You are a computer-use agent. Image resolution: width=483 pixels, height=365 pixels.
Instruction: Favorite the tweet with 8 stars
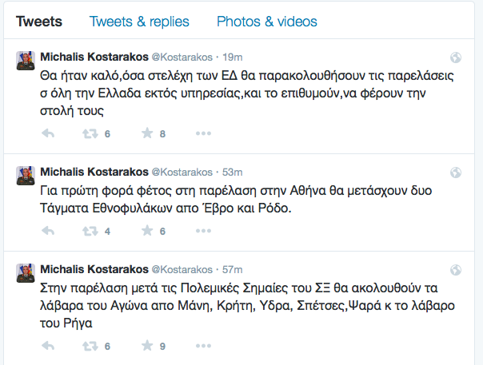[x=147, y=133]
